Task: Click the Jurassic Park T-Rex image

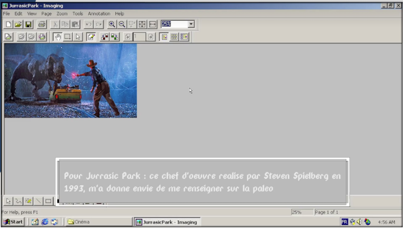Action: tap(71, 80)
